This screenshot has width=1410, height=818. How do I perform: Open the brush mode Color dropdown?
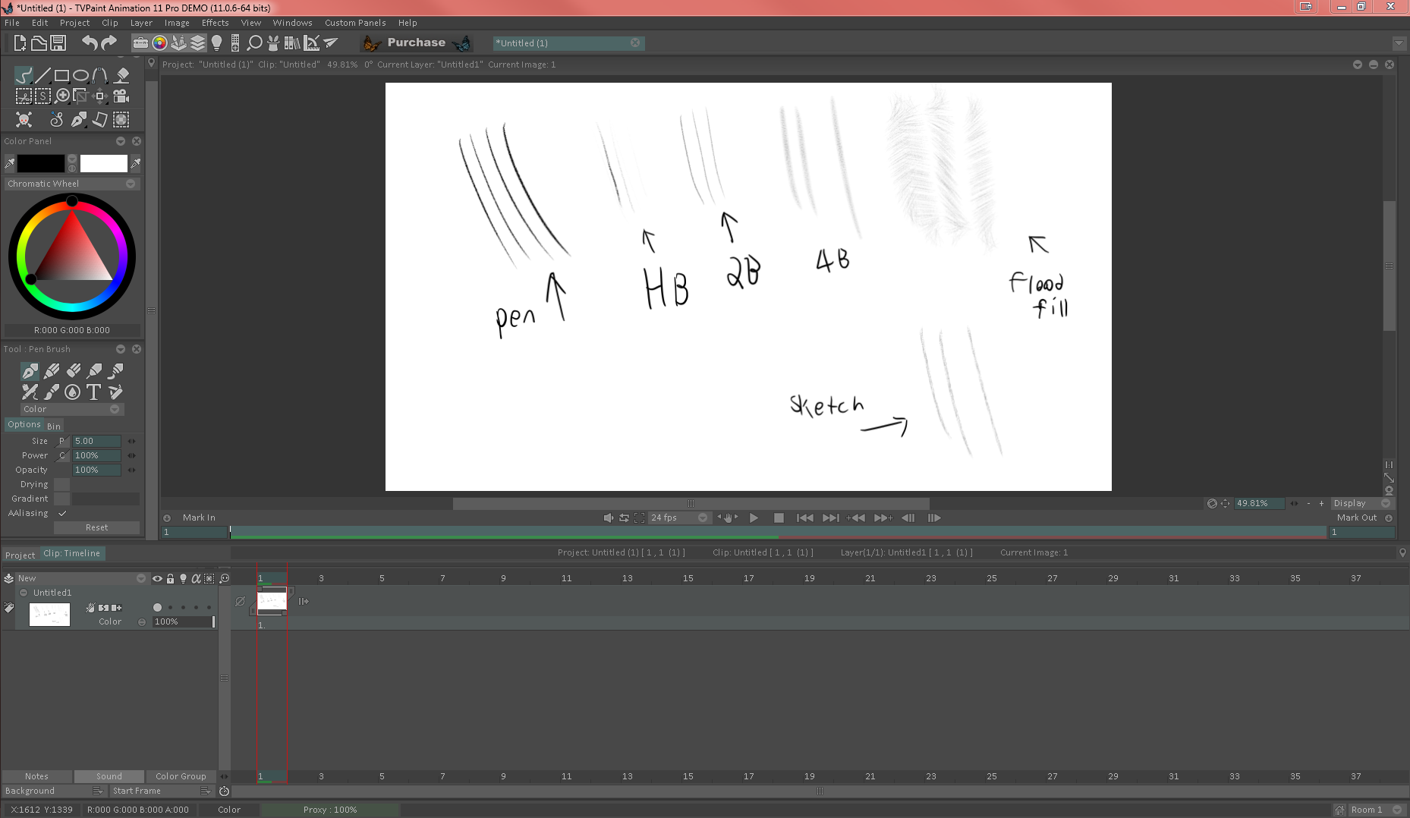(71, 409)
